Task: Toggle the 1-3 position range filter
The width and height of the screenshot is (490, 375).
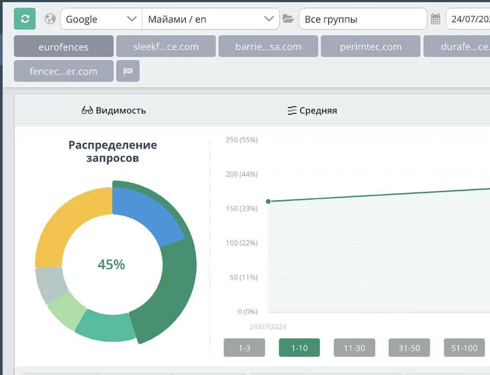Action: [244, 348]
